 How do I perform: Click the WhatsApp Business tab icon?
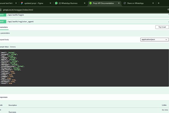point(56,3)
